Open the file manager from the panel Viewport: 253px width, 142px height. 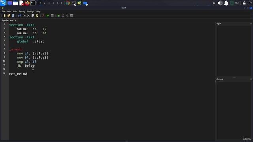click(15, 3)
